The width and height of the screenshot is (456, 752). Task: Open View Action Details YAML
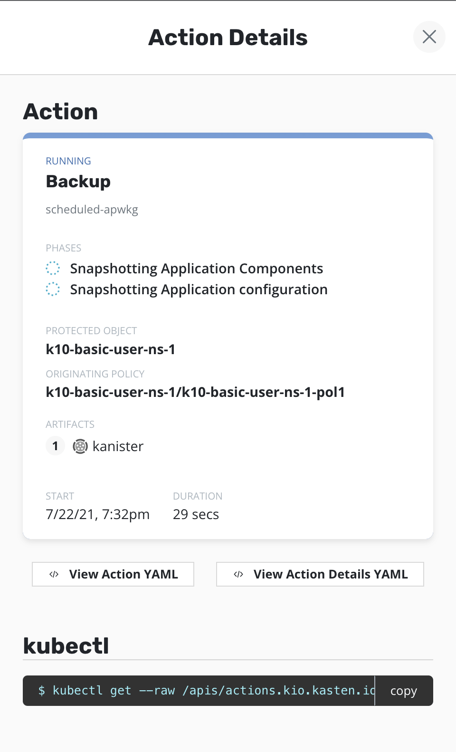[320, 574]
